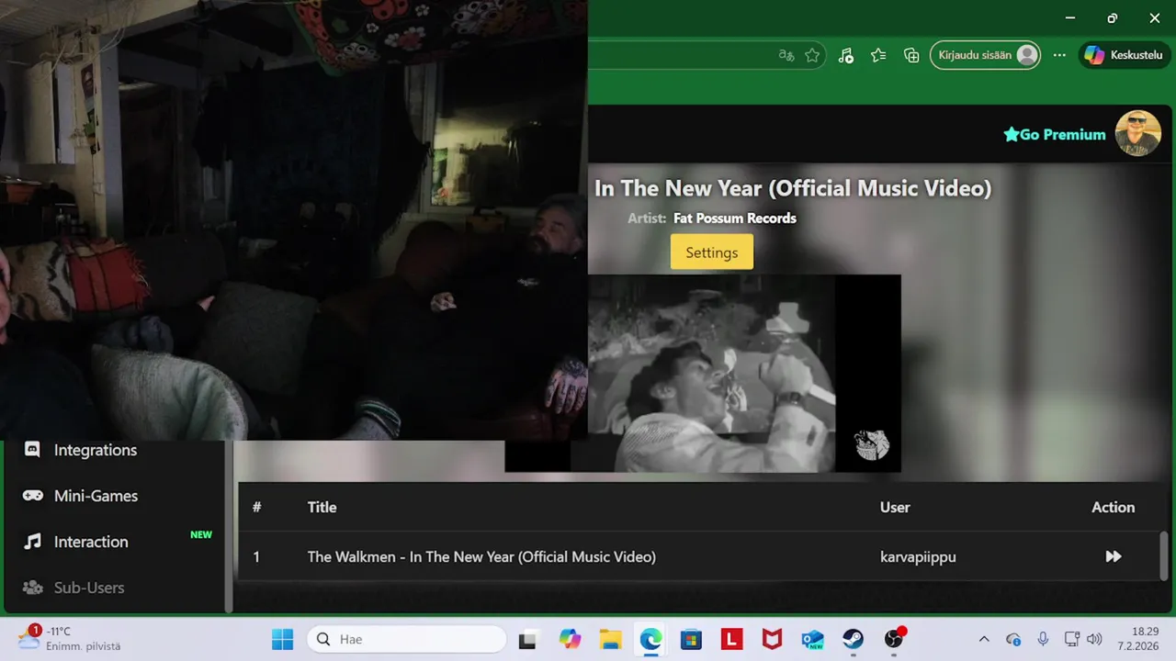Open File Explorer from the taskbar

610,639
